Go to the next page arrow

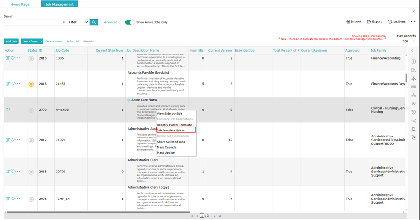click(x=214, y=216)
